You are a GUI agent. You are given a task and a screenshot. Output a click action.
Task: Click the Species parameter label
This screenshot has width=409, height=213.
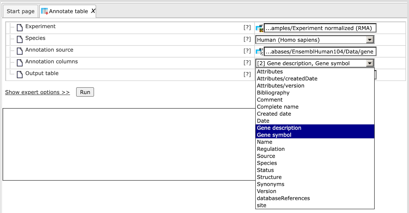35,38
